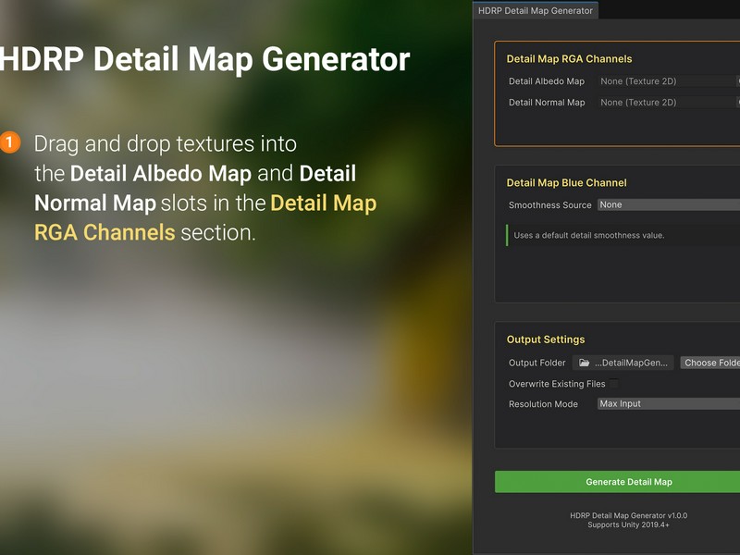This screenshot has height=555, width=740.
Task: Switch to HDRP Detail Map Generator tab
Action: point(536,10)
